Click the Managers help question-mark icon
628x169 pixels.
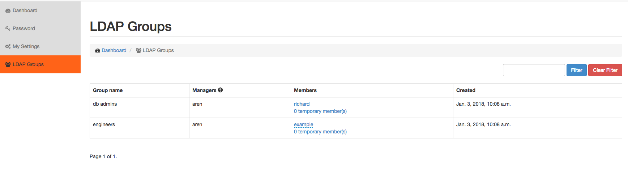coord(221,90)
